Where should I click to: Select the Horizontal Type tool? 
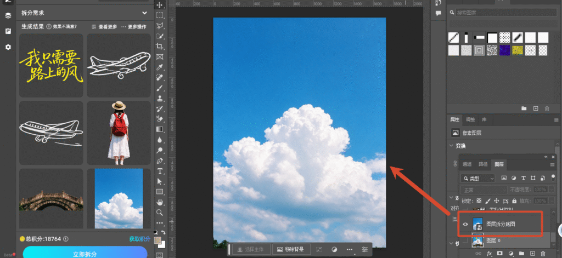(160, 171)
